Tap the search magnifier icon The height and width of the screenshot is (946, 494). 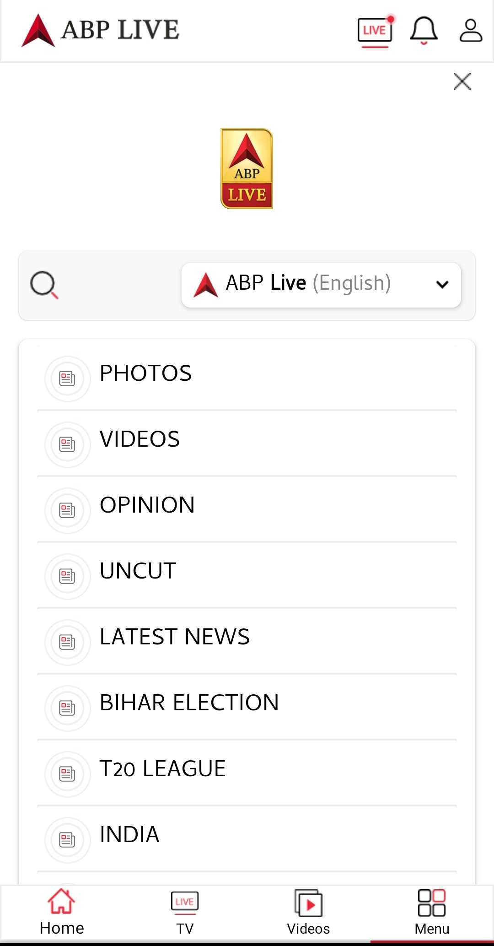tap(44, 285)
